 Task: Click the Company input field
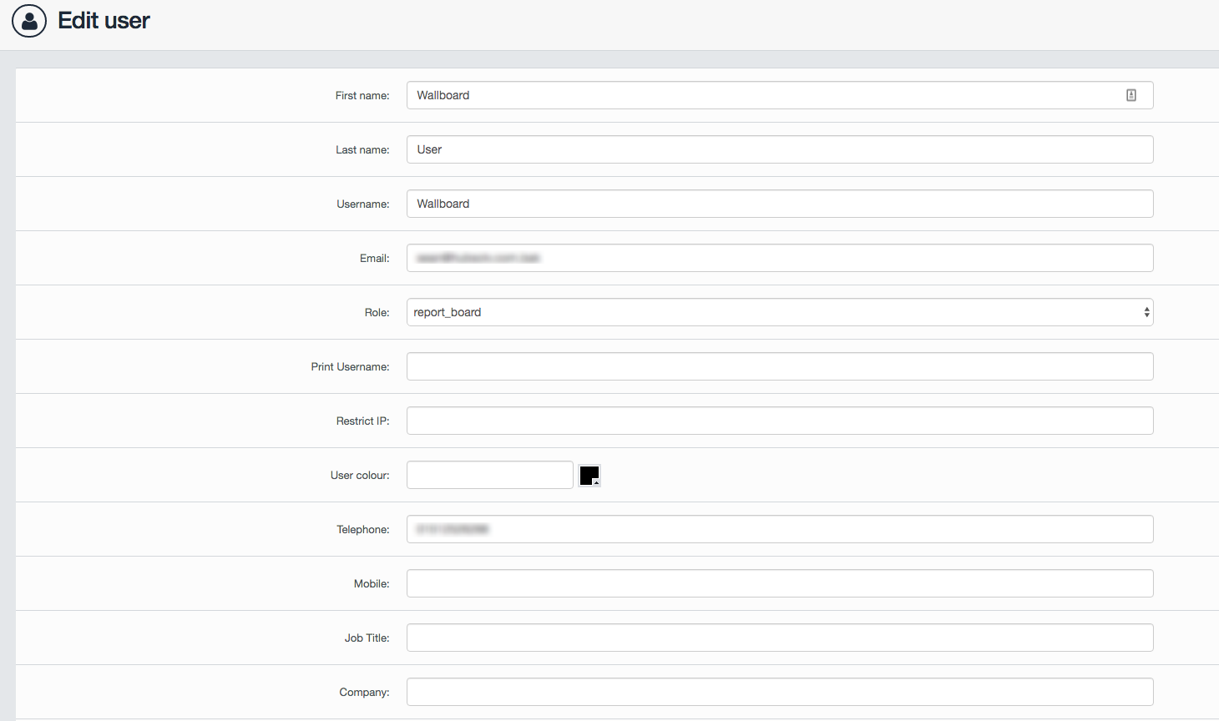pyautogui.click(x=779, y=692)
